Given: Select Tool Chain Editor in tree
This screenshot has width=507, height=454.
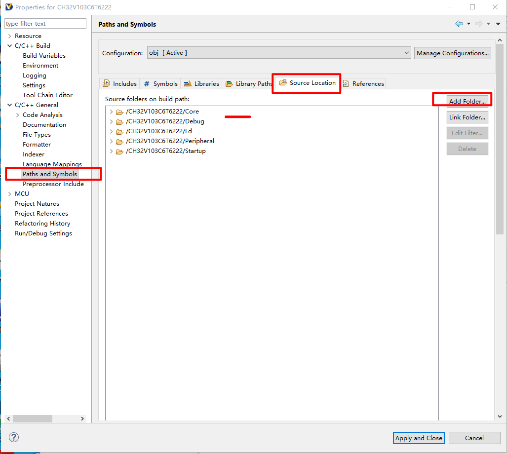Looking at the screenshot, I should pyautogui.click(x=47, y=95).
